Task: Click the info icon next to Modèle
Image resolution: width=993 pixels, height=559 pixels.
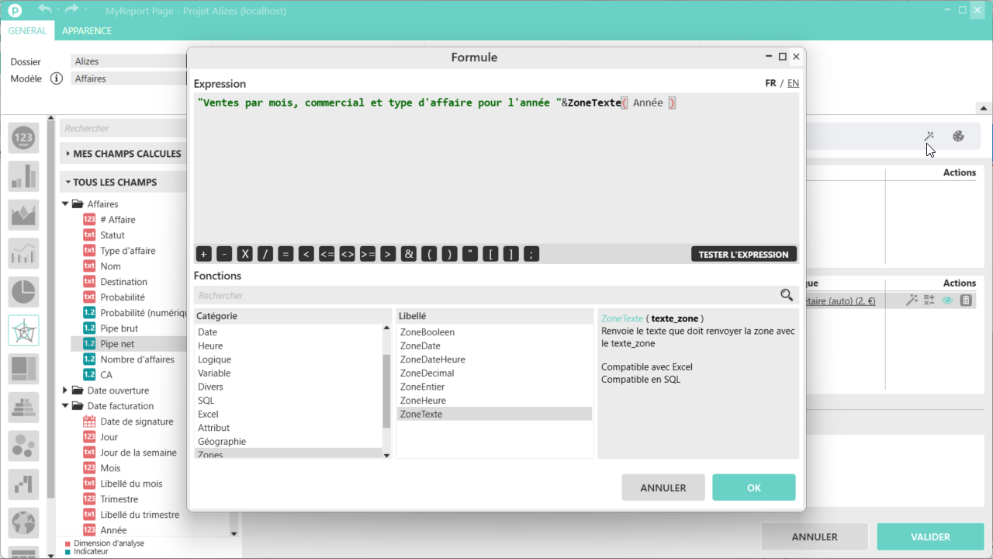Action: 56,78
